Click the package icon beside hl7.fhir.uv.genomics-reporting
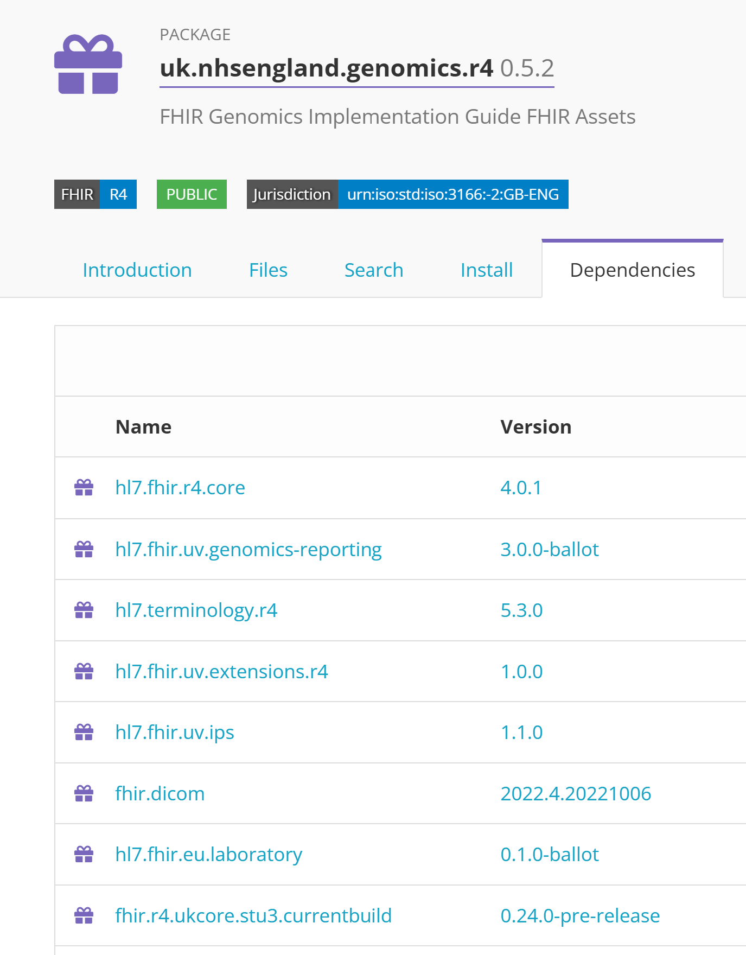Viewport: 746px width, 955px height. [x=84, y=550]
